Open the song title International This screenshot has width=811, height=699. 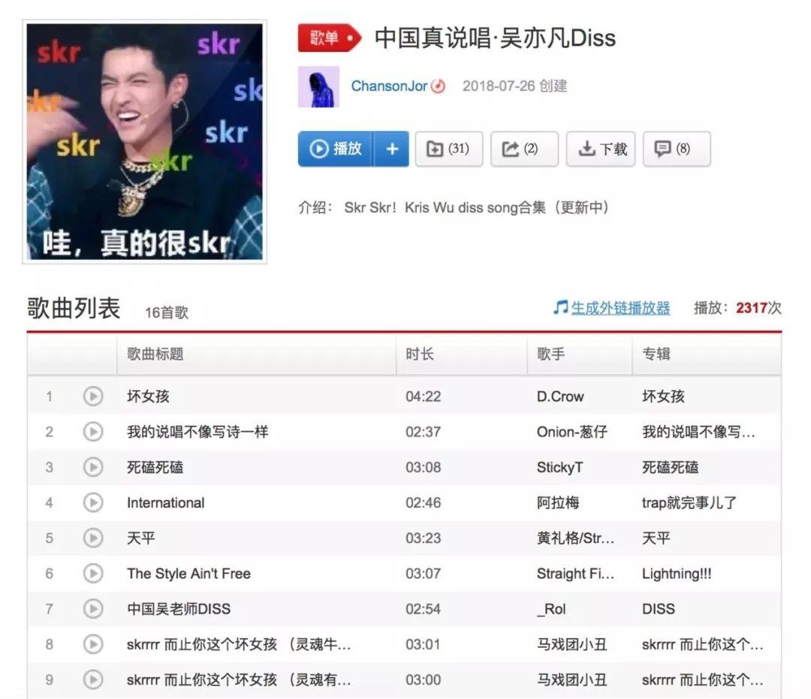coord(165,502)
